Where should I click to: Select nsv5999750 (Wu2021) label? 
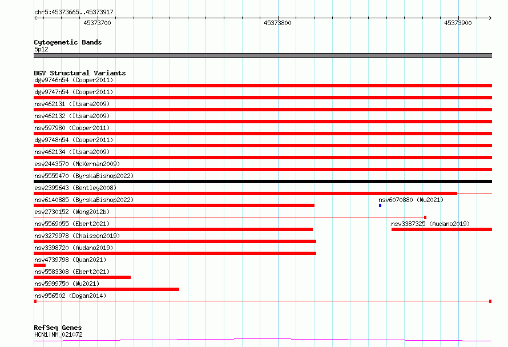click(67, 284)
